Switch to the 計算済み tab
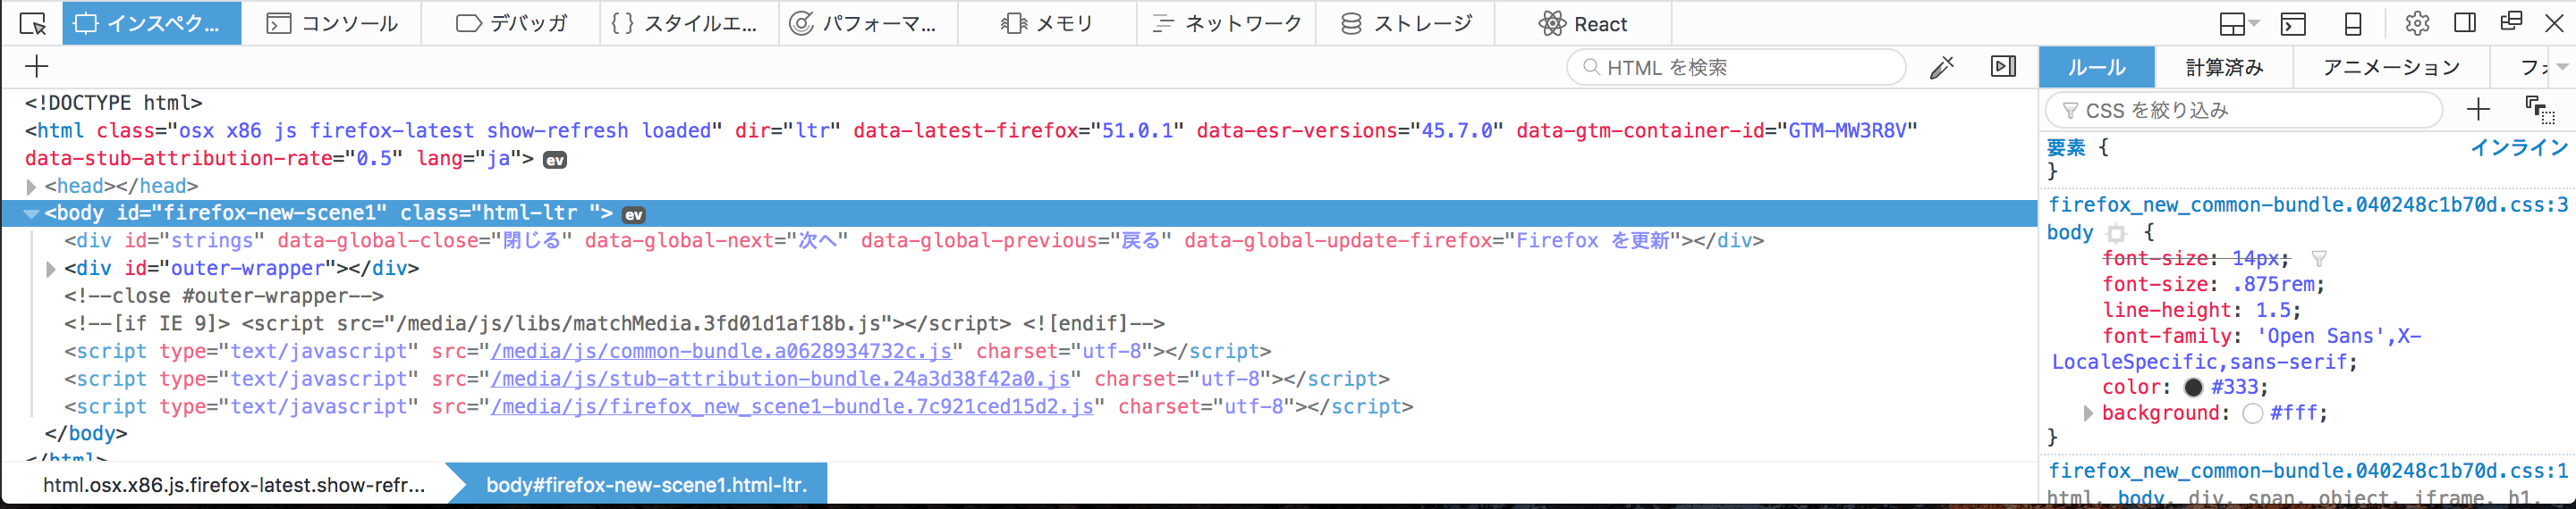Image resolution: width=2576 pixels, height=509 pixels. [x=2224, y=67]
